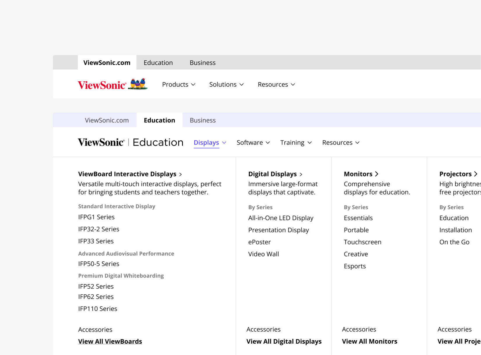Expand the Software dropdown menu
The height and width of the screenshot is (355, 481).
tap(253, 143)
